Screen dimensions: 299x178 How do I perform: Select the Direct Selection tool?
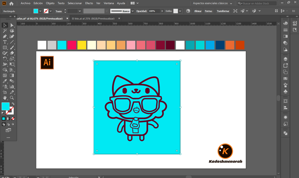(x=12, y=25)
